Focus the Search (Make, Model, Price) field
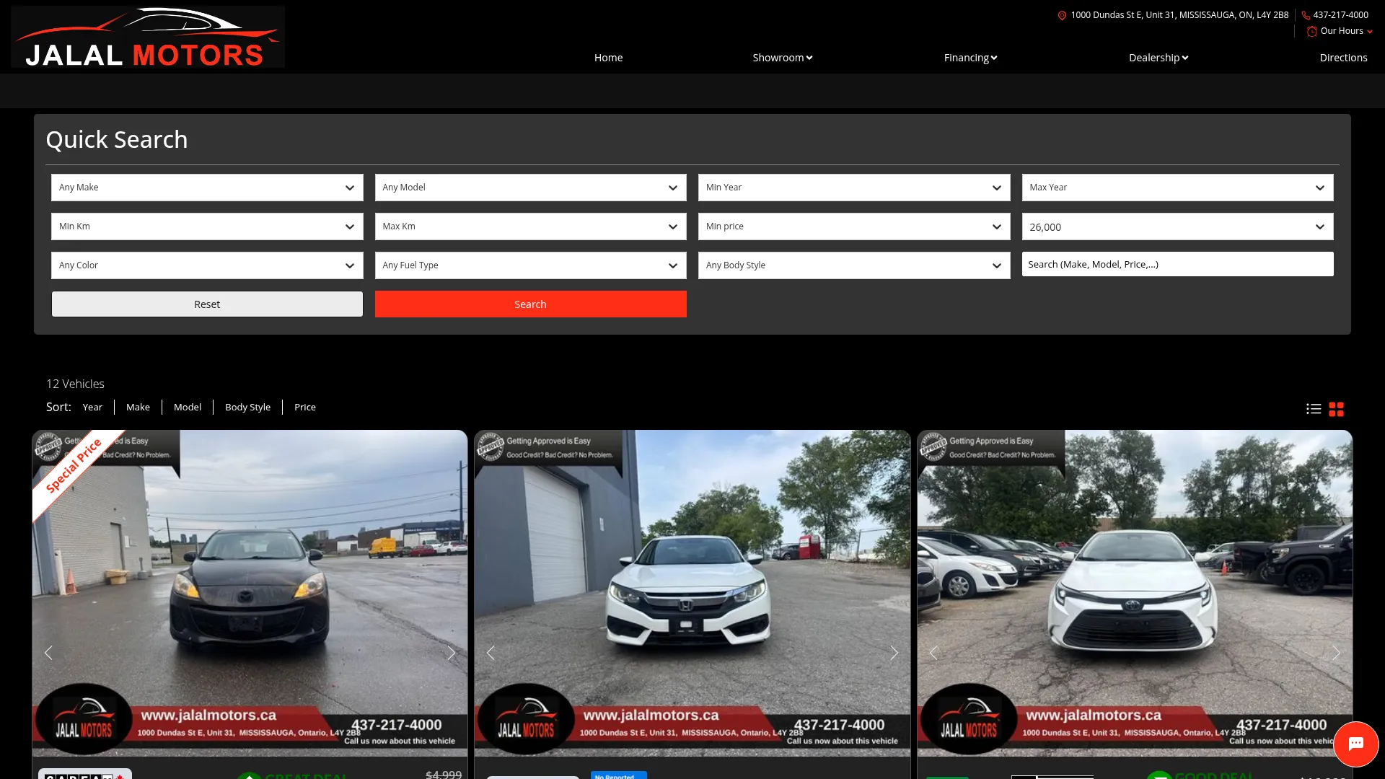The image size is (1385, 779). [x=1178, y=264]
